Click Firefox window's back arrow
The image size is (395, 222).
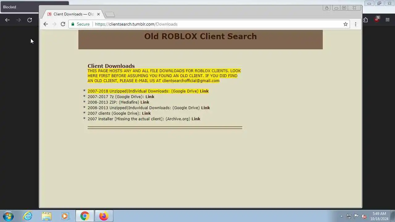[x=7, y=20]
